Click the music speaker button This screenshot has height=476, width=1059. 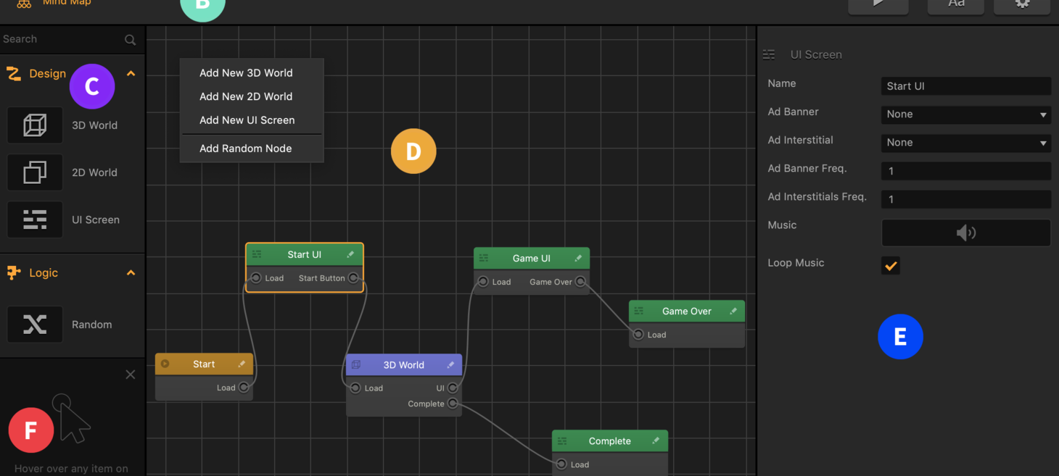coord(966,233)
